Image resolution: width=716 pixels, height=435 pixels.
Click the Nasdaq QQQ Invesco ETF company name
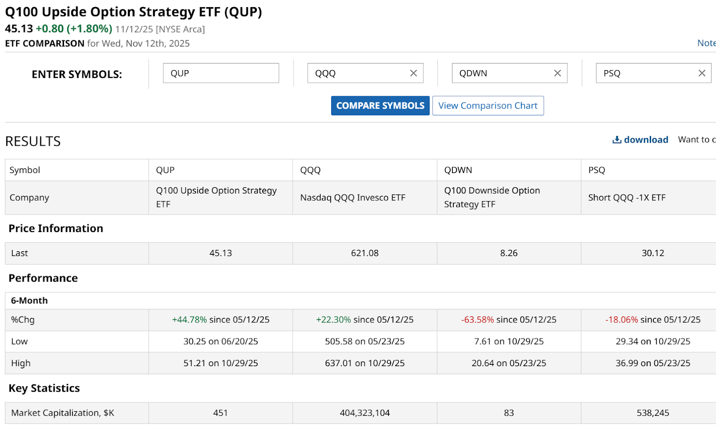[353, 198]
